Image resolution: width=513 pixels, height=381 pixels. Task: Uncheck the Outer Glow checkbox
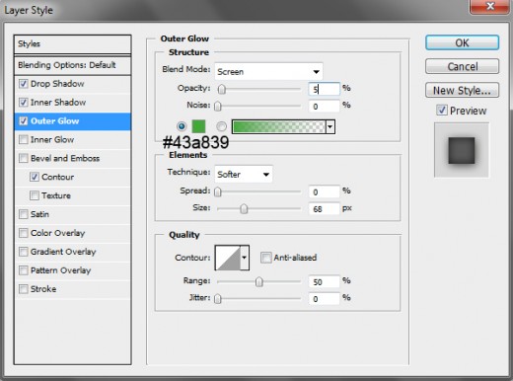point(24,121)
